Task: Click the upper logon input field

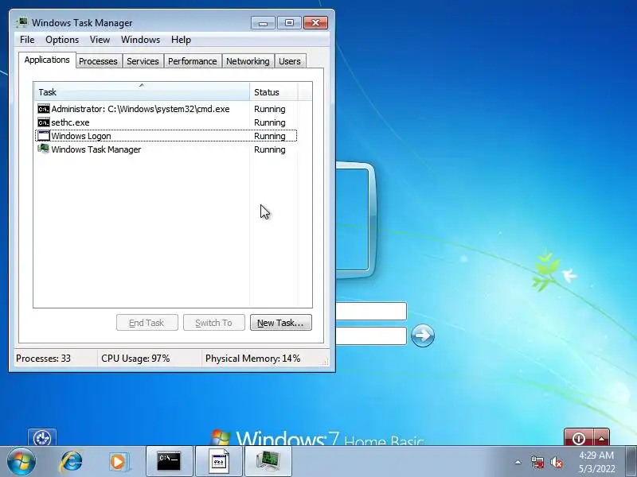Action: [371, 311]
